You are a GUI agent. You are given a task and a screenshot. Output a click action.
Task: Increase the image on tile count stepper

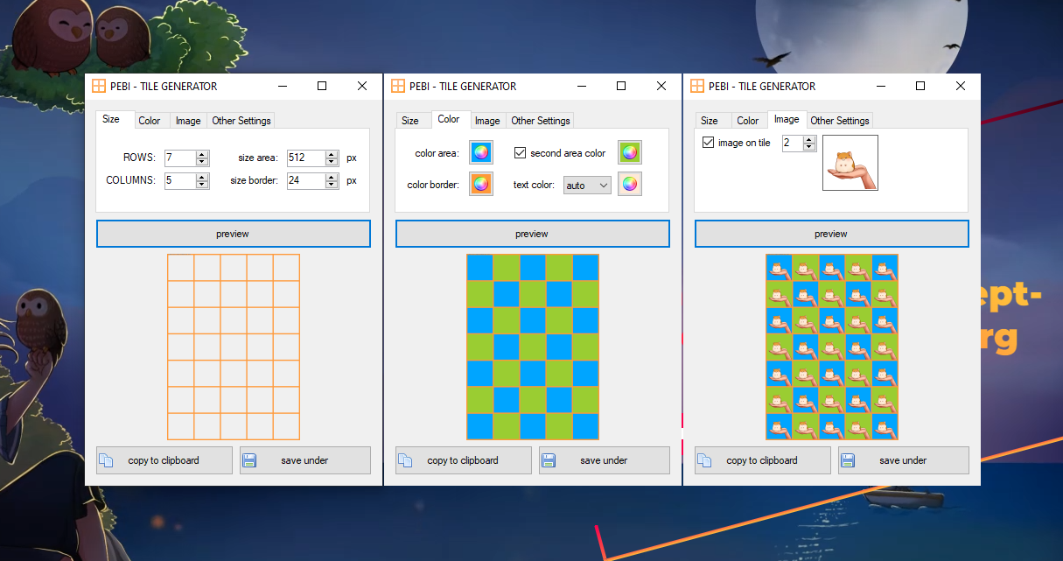coord(809,139)
